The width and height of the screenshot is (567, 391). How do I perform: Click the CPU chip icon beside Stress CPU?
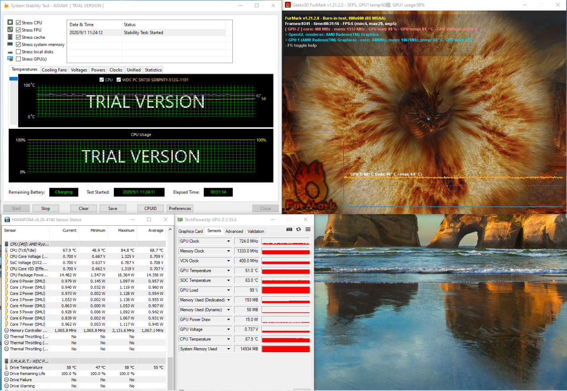pos(10,22)
